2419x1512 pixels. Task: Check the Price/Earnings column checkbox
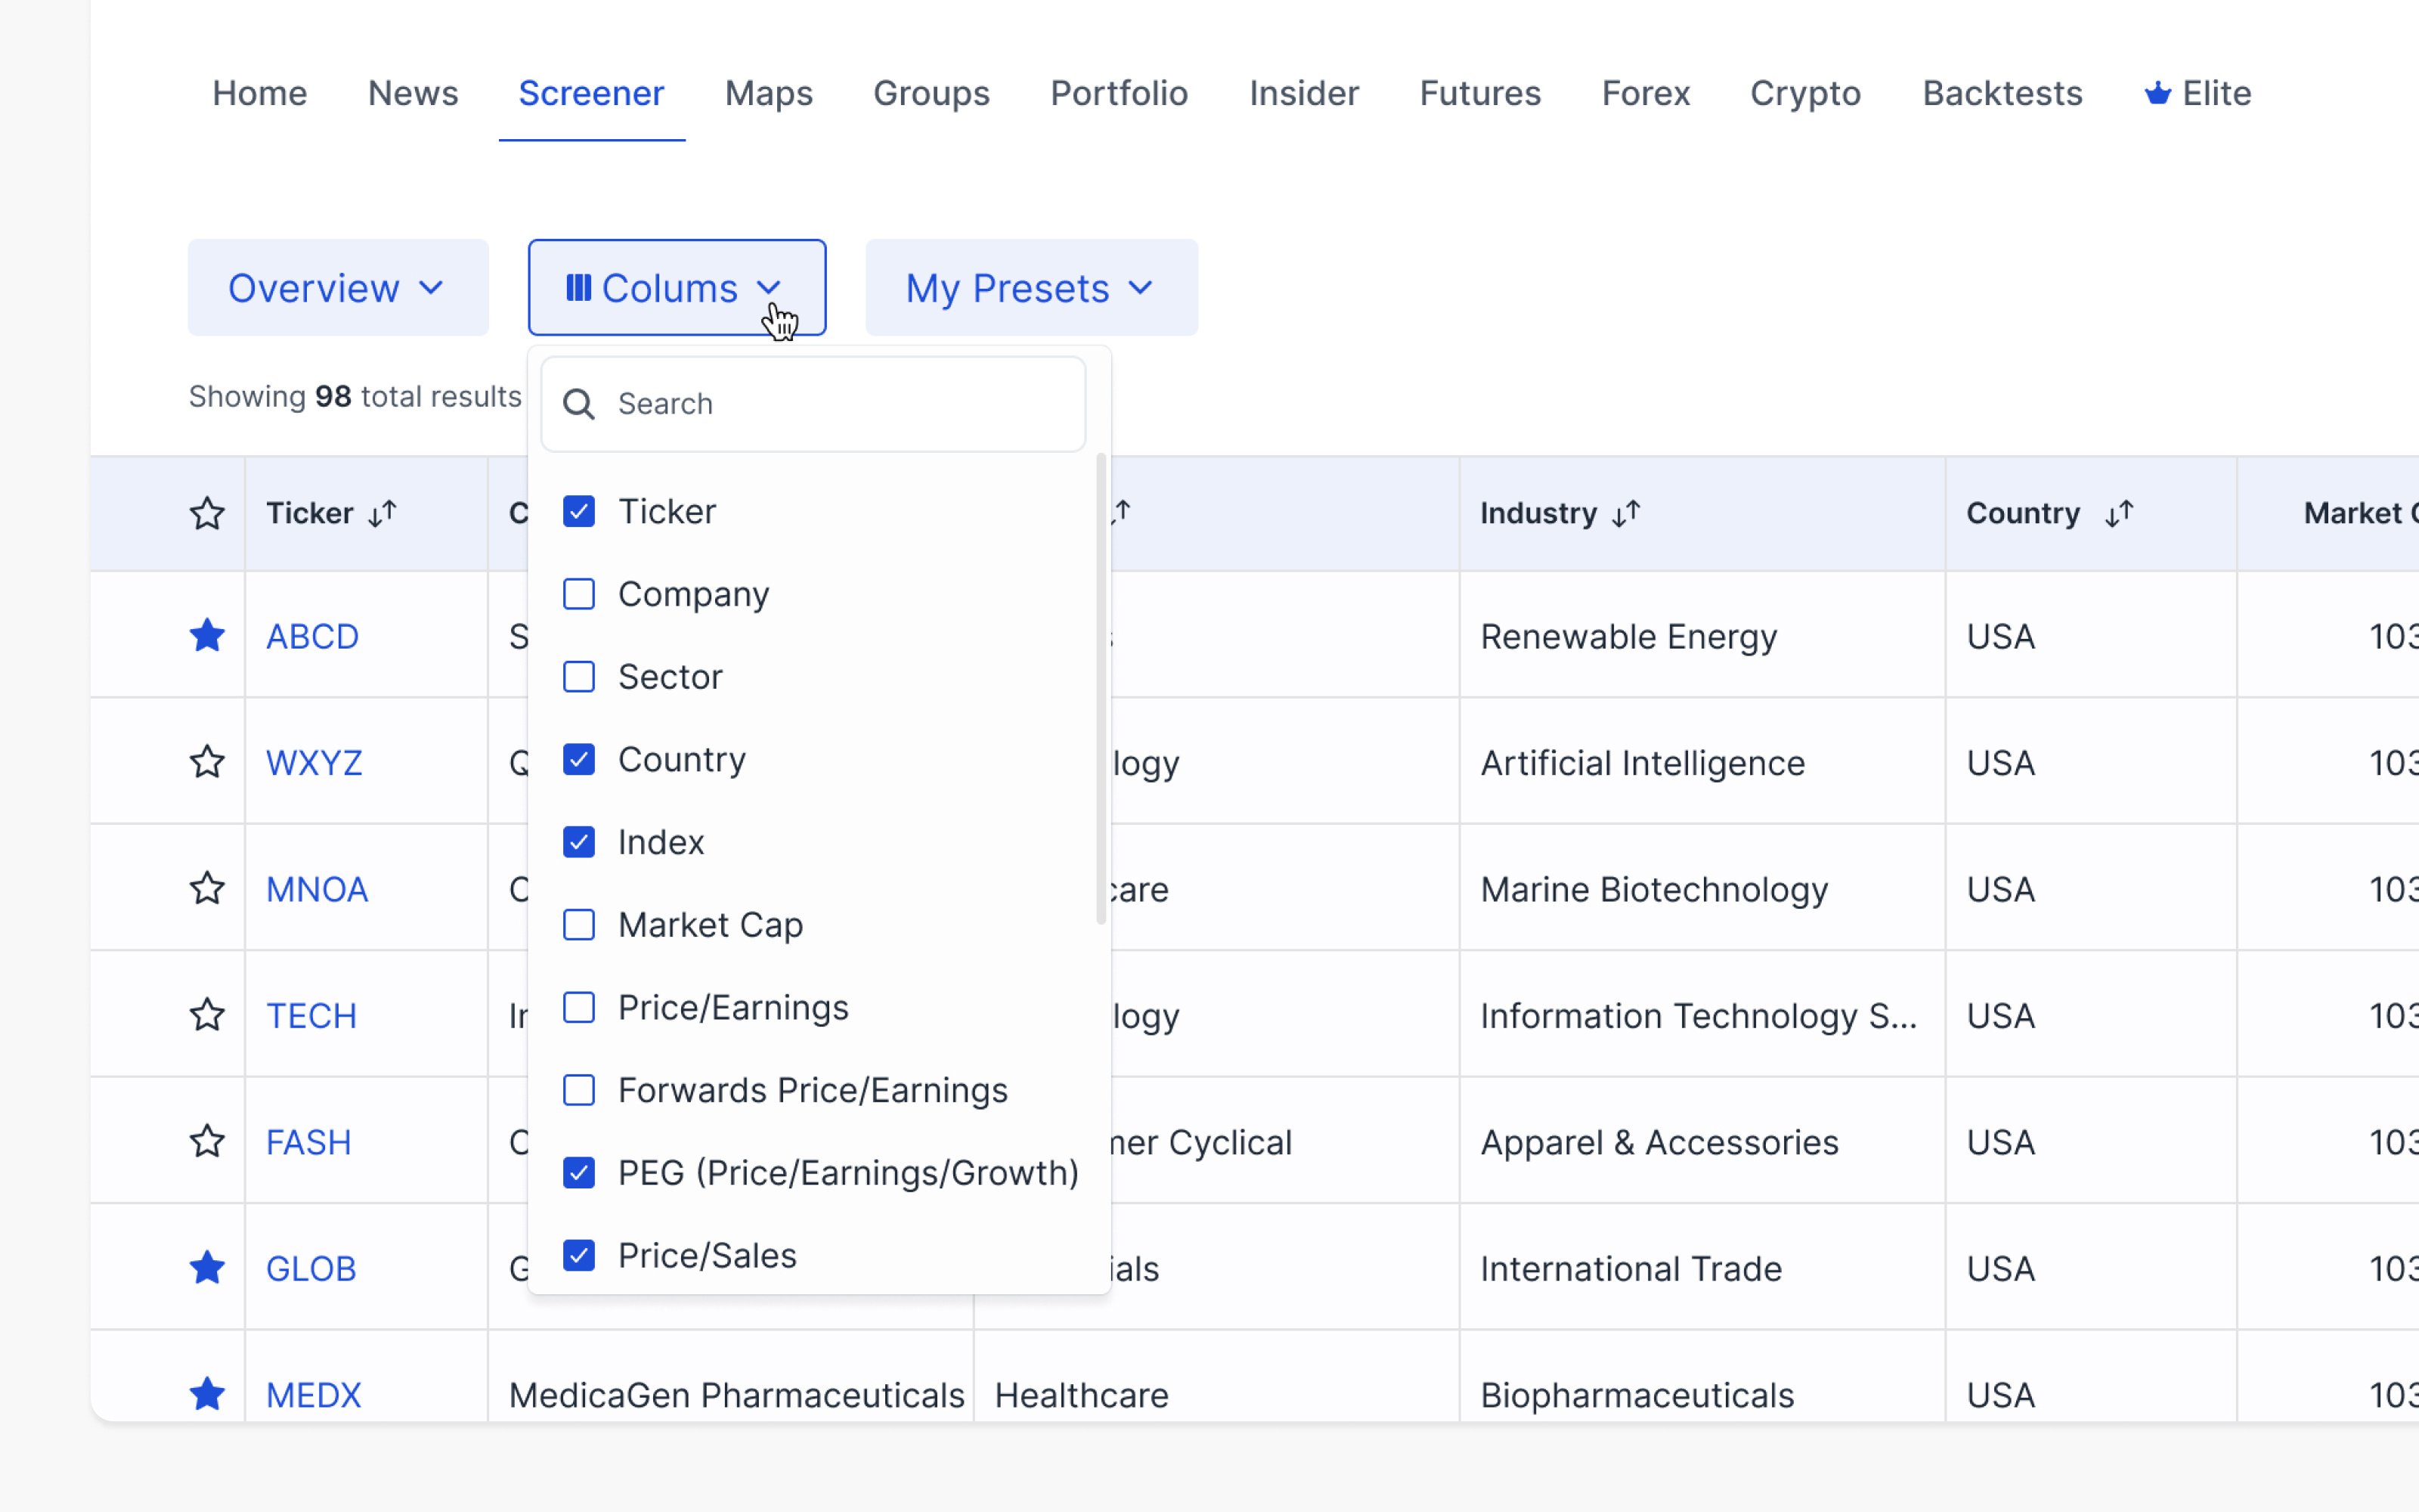[579, 1007]
